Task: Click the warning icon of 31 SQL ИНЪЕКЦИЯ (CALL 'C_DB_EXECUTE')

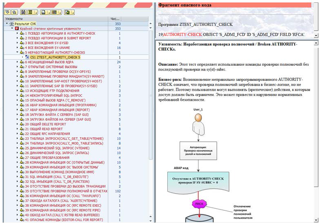Action: coord(22,176)
